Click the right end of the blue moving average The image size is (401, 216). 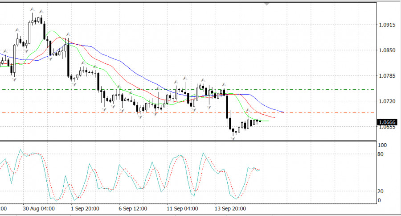point(283,112)
